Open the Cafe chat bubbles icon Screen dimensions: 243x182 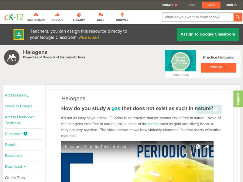coord(101,15)
